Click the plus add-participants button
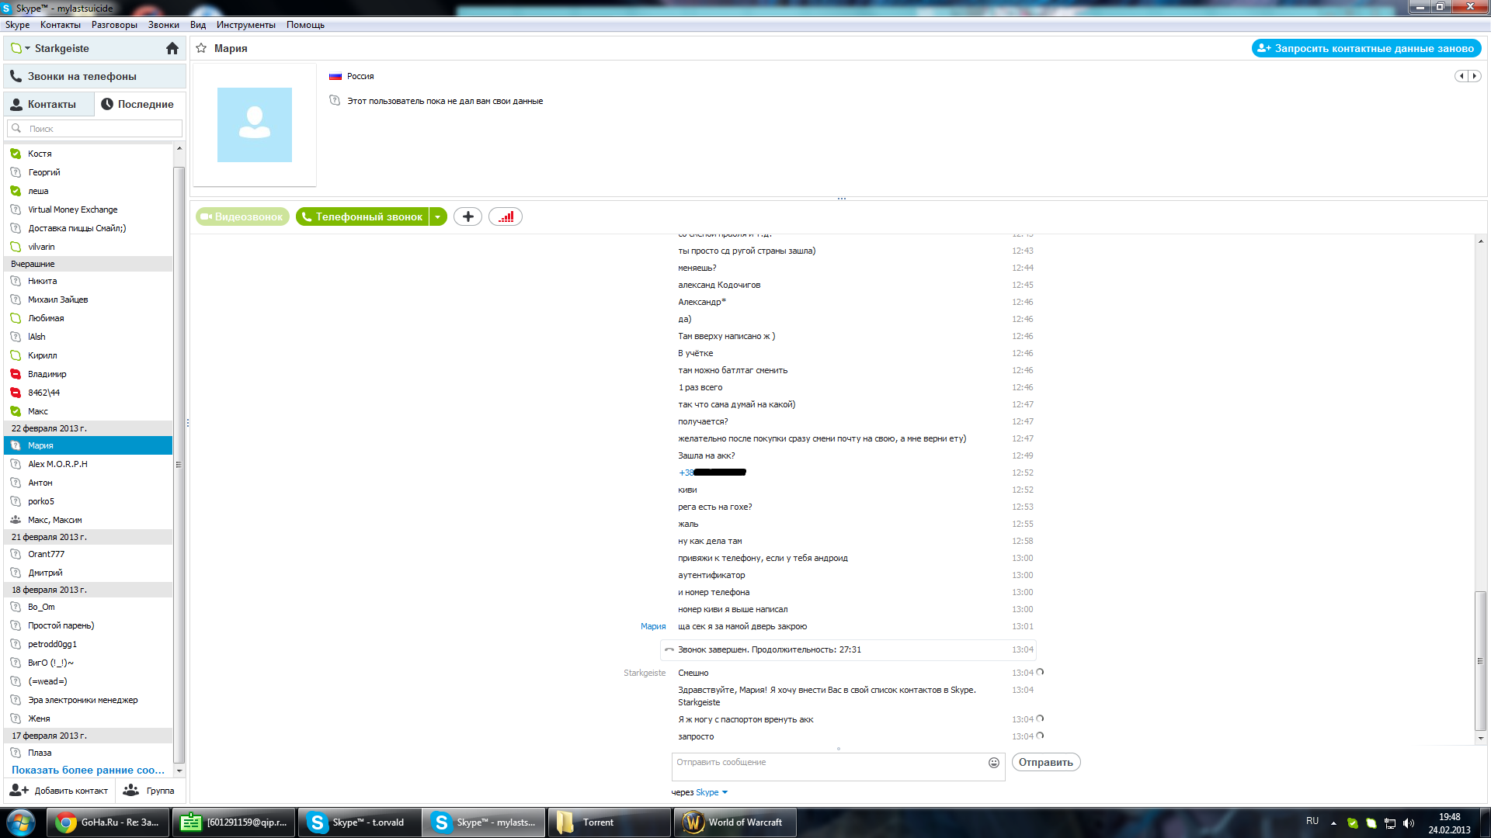 (x=467, y=217)
